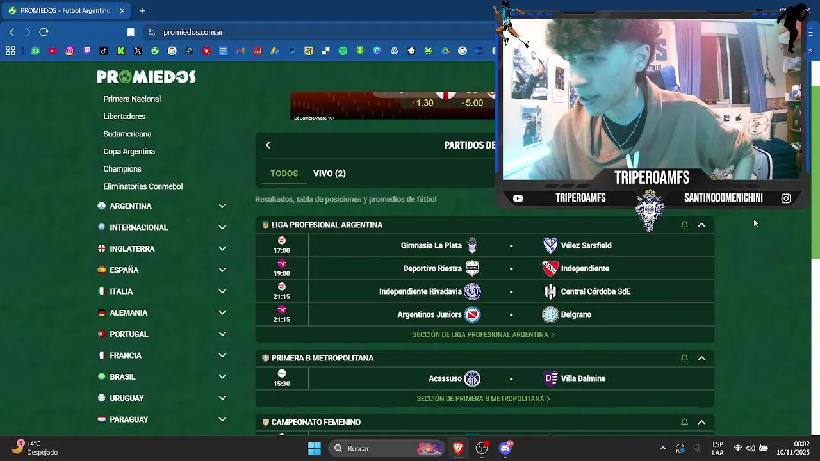Click the Villa Dalmine crest
This screenshot has height=461, width=820.
point(550,378)
